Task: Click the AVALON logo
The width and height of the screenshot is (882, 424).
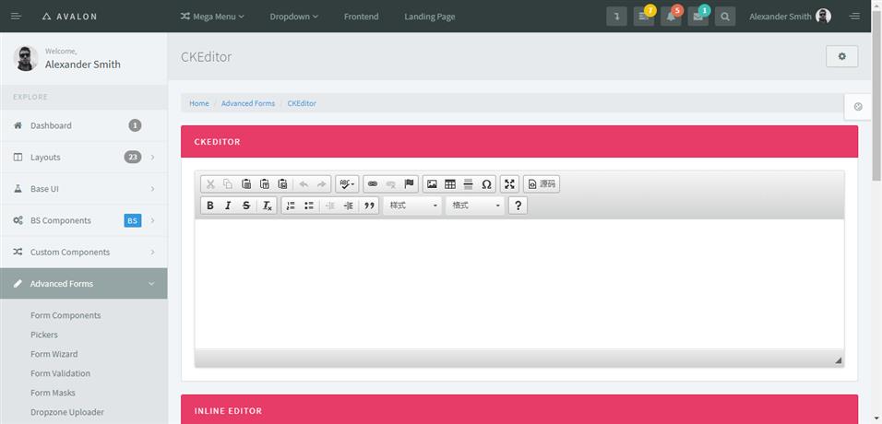Action: (70, 17)
